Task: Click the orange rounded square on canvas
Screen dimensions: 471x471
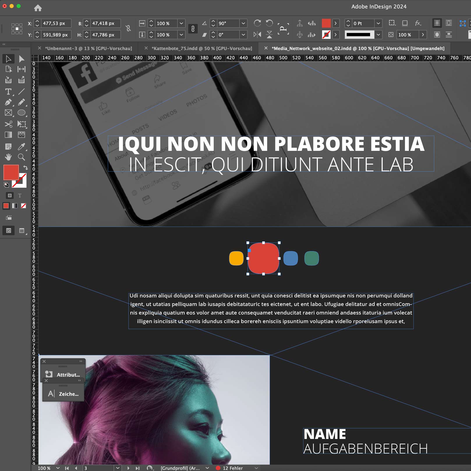Action: [x=236, y=258]
